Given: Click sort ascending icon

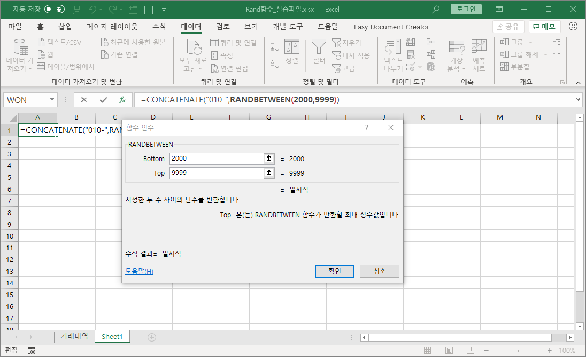Looking at the screenshot, I should 275,47.
